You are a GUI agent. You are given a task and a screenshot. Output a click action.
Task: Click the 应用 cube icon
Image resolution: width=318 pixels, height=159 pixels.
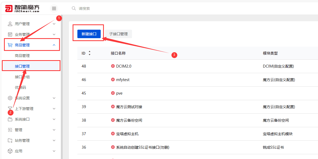coord(10,151)
